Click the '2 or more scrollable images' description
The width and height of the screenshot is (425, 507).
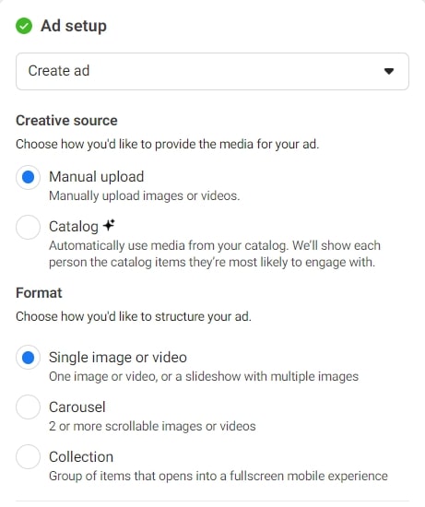coord(152,426)
